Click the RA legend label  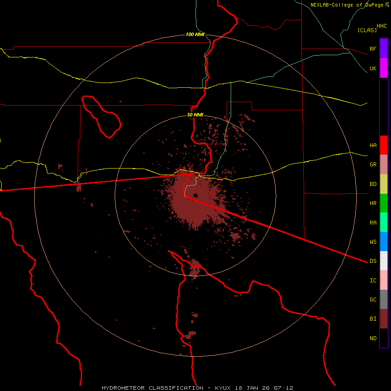[373, 223]
